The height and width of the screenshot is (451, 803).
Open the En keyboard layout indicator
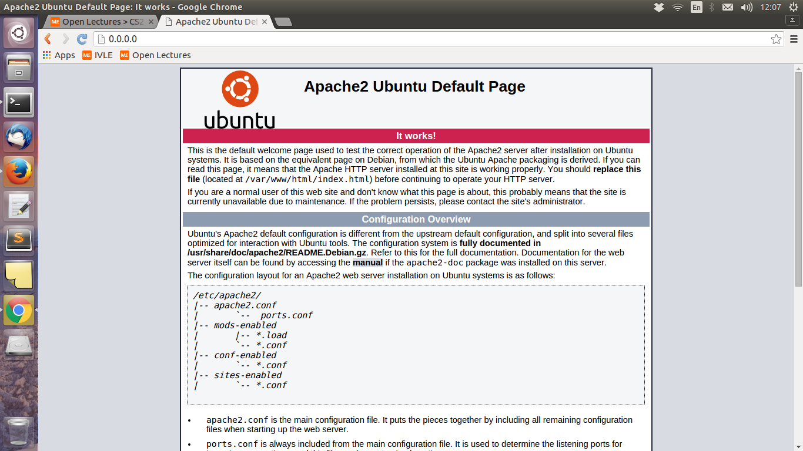pyautogui.click(x=696, y=7)
